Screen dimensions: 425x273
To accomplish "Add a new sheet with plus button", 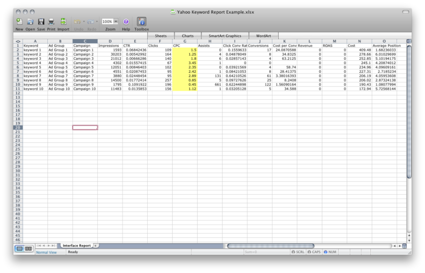I will 96,246.
